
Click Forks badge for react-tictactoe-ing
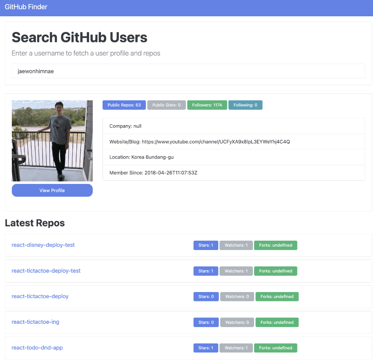point(277,322)
